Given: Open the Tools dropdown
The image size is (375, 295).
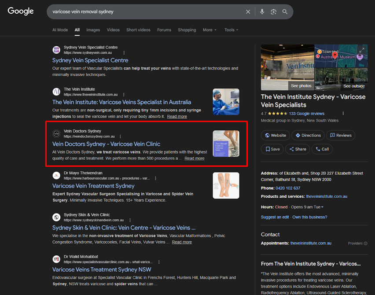Looking at the screenshot, I should (231, 30).
